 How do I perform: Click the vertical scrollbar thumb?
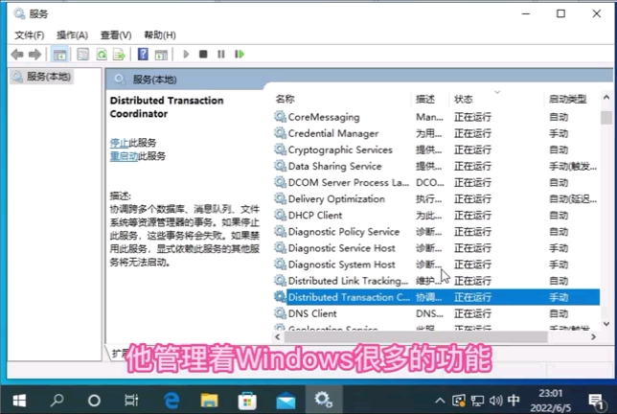pos(606,117)
